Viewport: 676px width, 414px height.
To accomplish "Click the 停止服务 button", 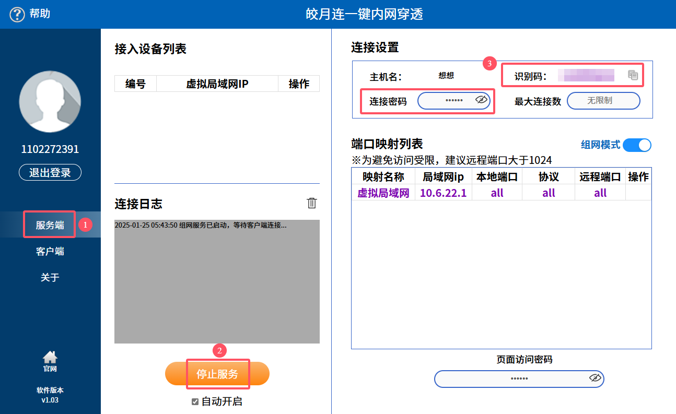I will [217, 374].
